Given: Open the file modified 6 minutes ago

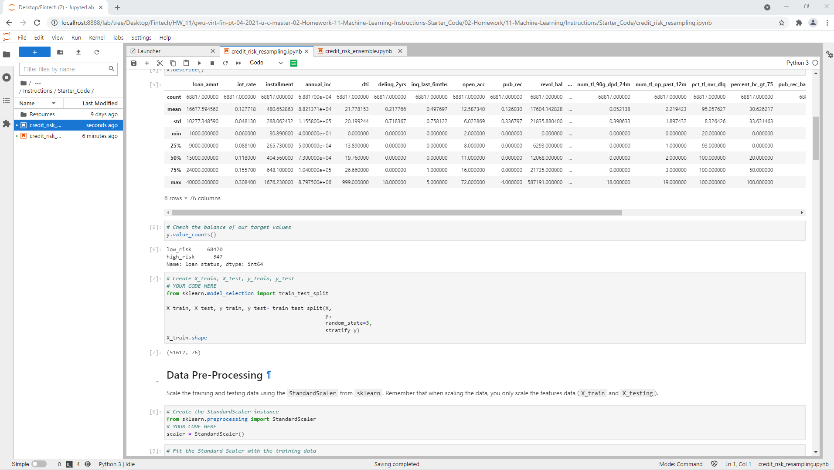Looking at the screenshot, I should pyautogui.click(x=69, y=136).
